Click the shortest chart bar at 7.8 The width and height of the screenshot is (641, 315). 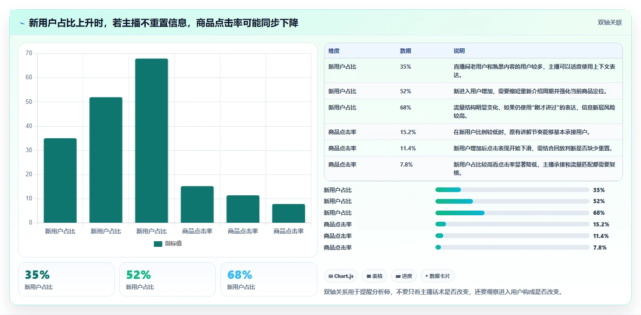pyautogui.click(x=289, y=213)
